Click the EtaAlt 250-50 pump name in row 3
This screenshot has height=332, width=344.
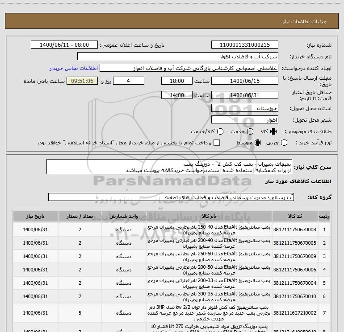(x=209, y=257)
